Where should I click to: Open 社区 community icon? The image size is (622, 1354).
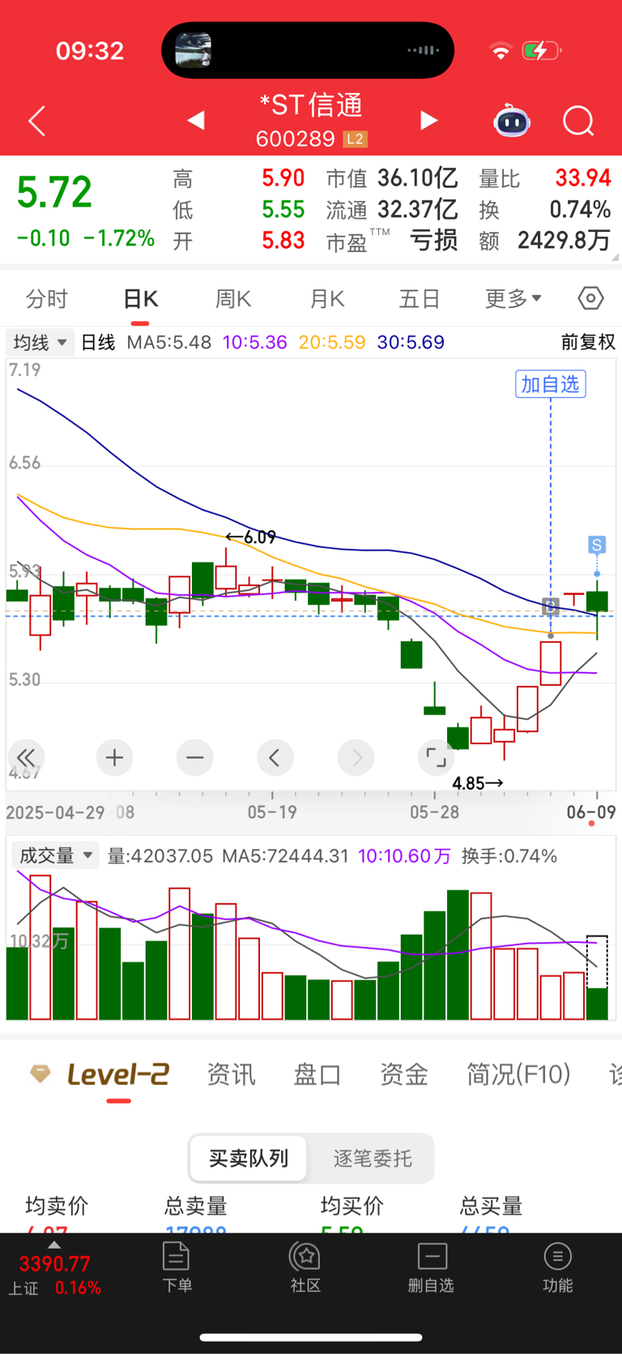305,1268
